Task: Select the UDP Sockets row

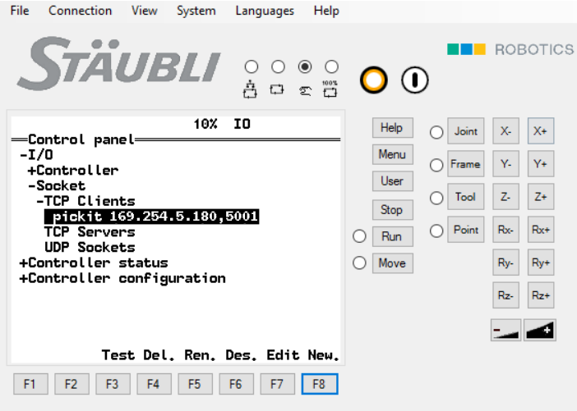Action: point(90,248)
